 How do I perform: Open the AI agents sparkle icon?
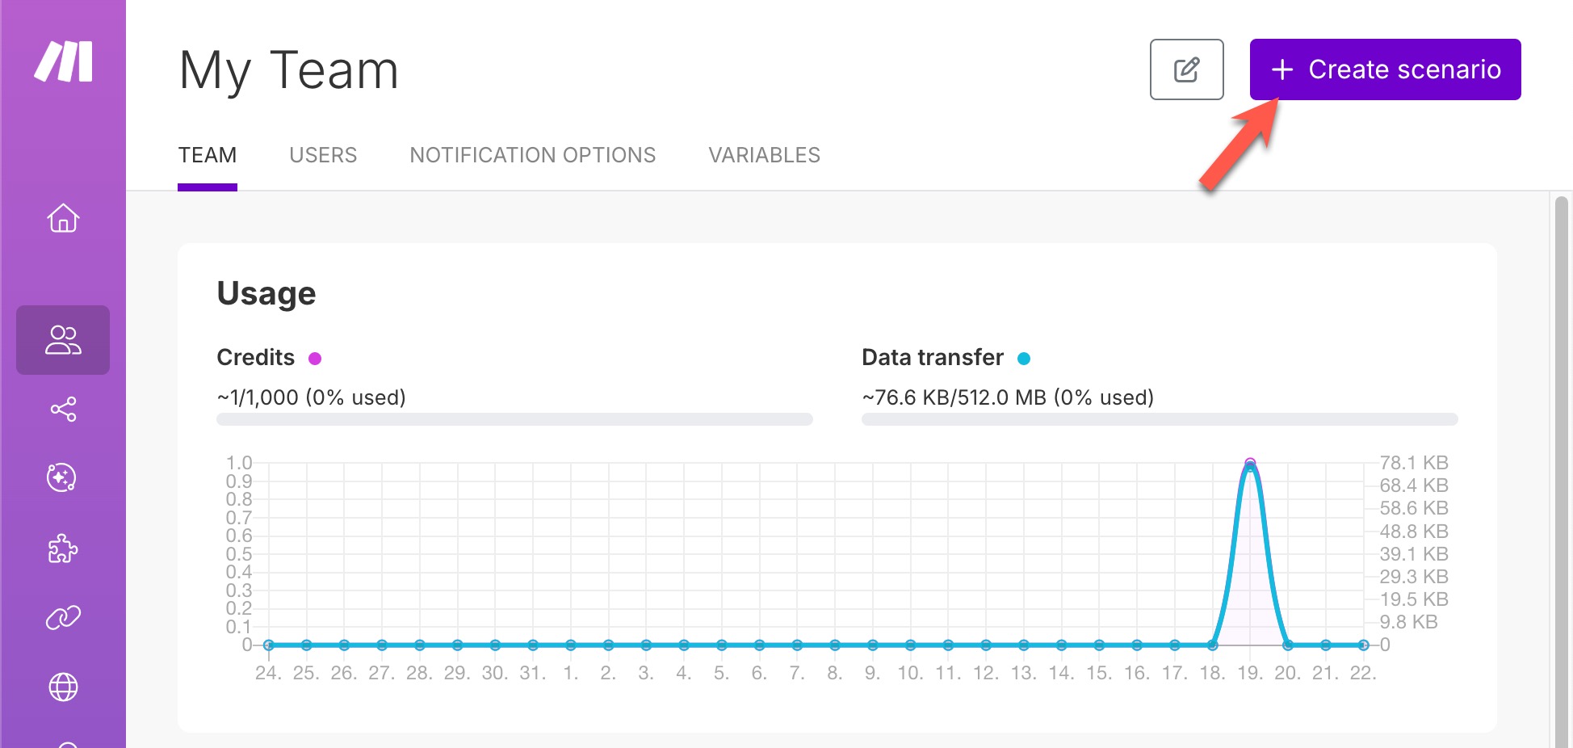[x=62, y=478]
